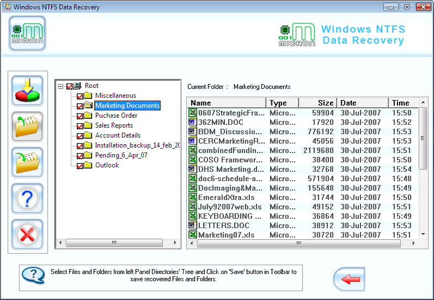Select the Puchase Order folder
Viewport: 434px width, 300px height.
pos(116,115)
